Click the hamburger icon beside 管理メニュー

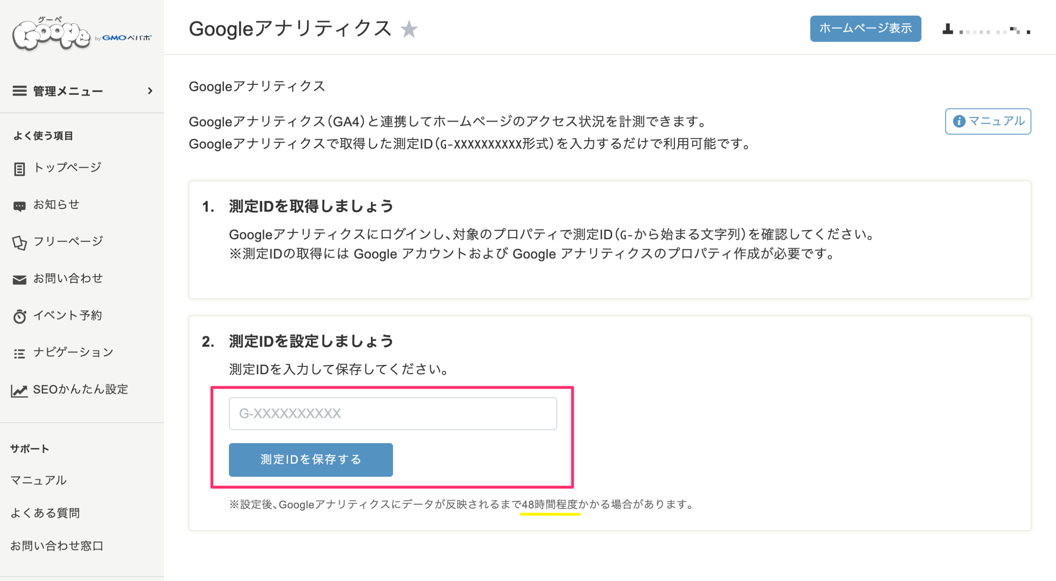pyautogui.click(x=19, y=91)
